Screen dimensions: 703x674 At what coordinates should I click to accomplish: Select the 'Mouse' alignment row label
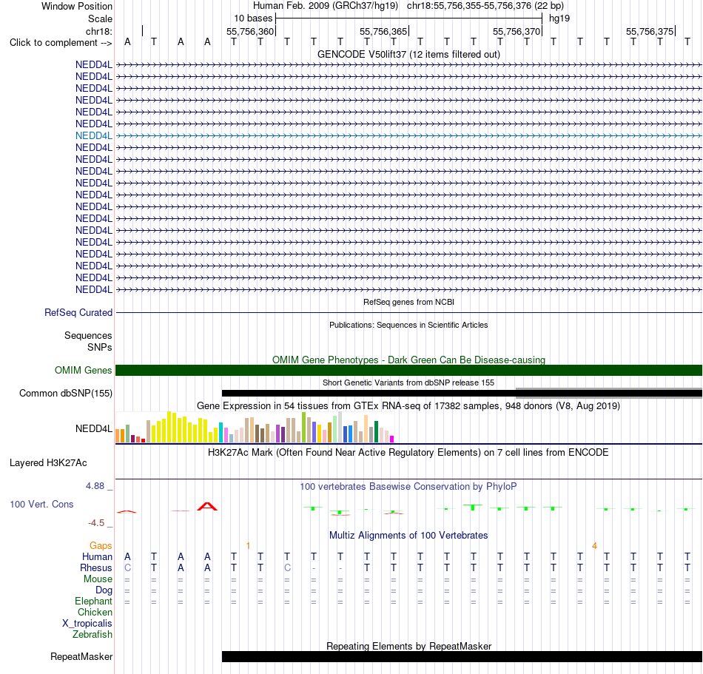98,579
